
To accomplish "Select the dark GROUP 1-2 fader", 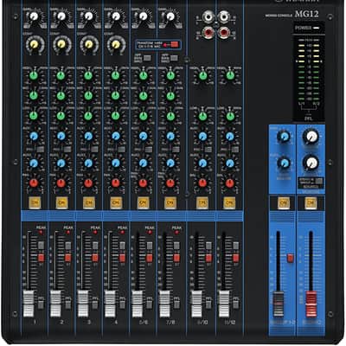I will [x=279, y=304].
